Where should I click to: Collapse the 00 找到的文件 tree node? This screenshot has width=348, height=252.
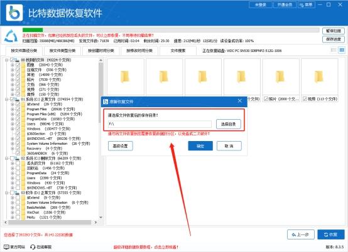[x=7, y=60]
